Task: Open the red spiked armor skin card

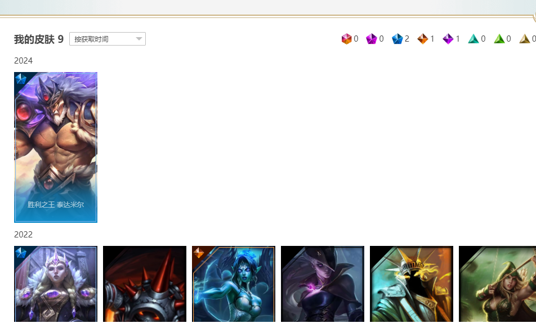Action: [145, 284]
